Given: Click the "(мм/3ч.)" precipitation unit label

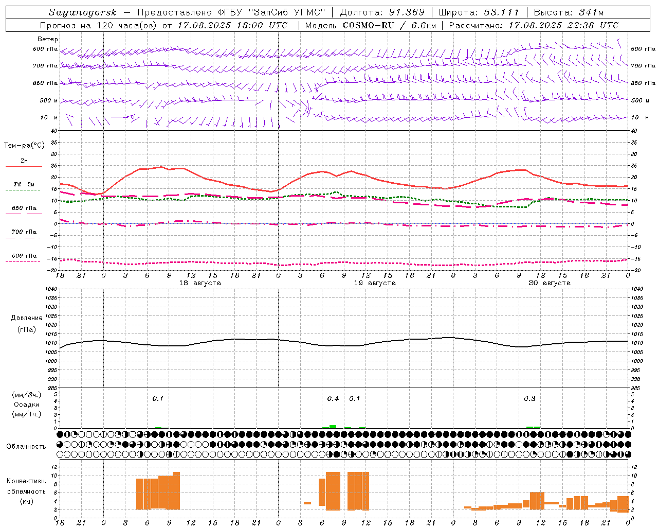Looking at the screenshot, I should (27, 395).
